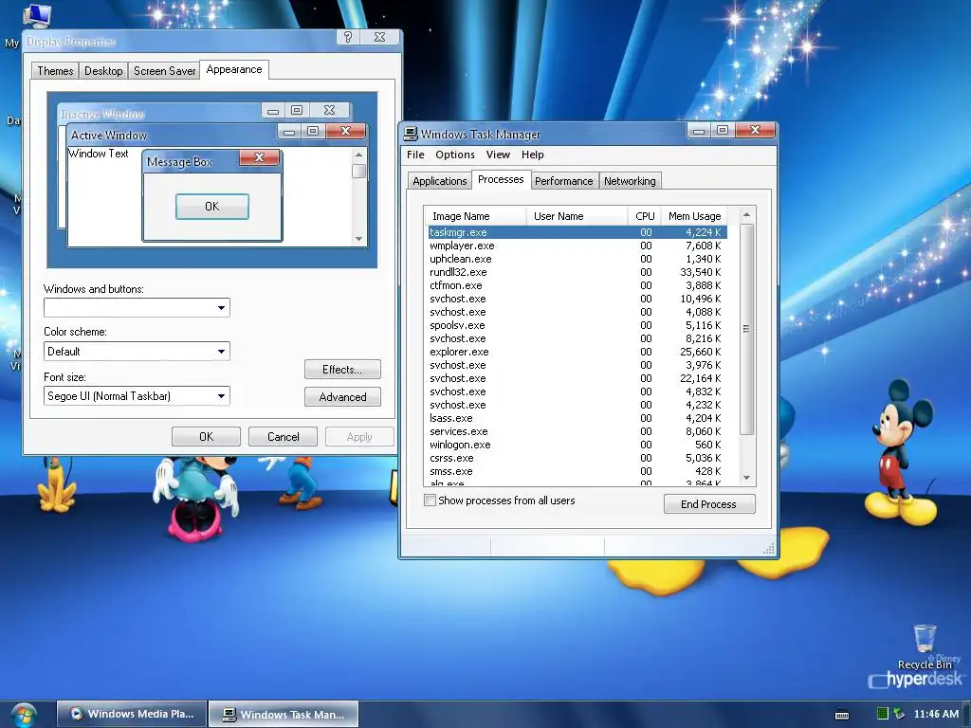Sort processes by Image Name column
Screen dimensions: 971x728
click(x=476, y=216)
